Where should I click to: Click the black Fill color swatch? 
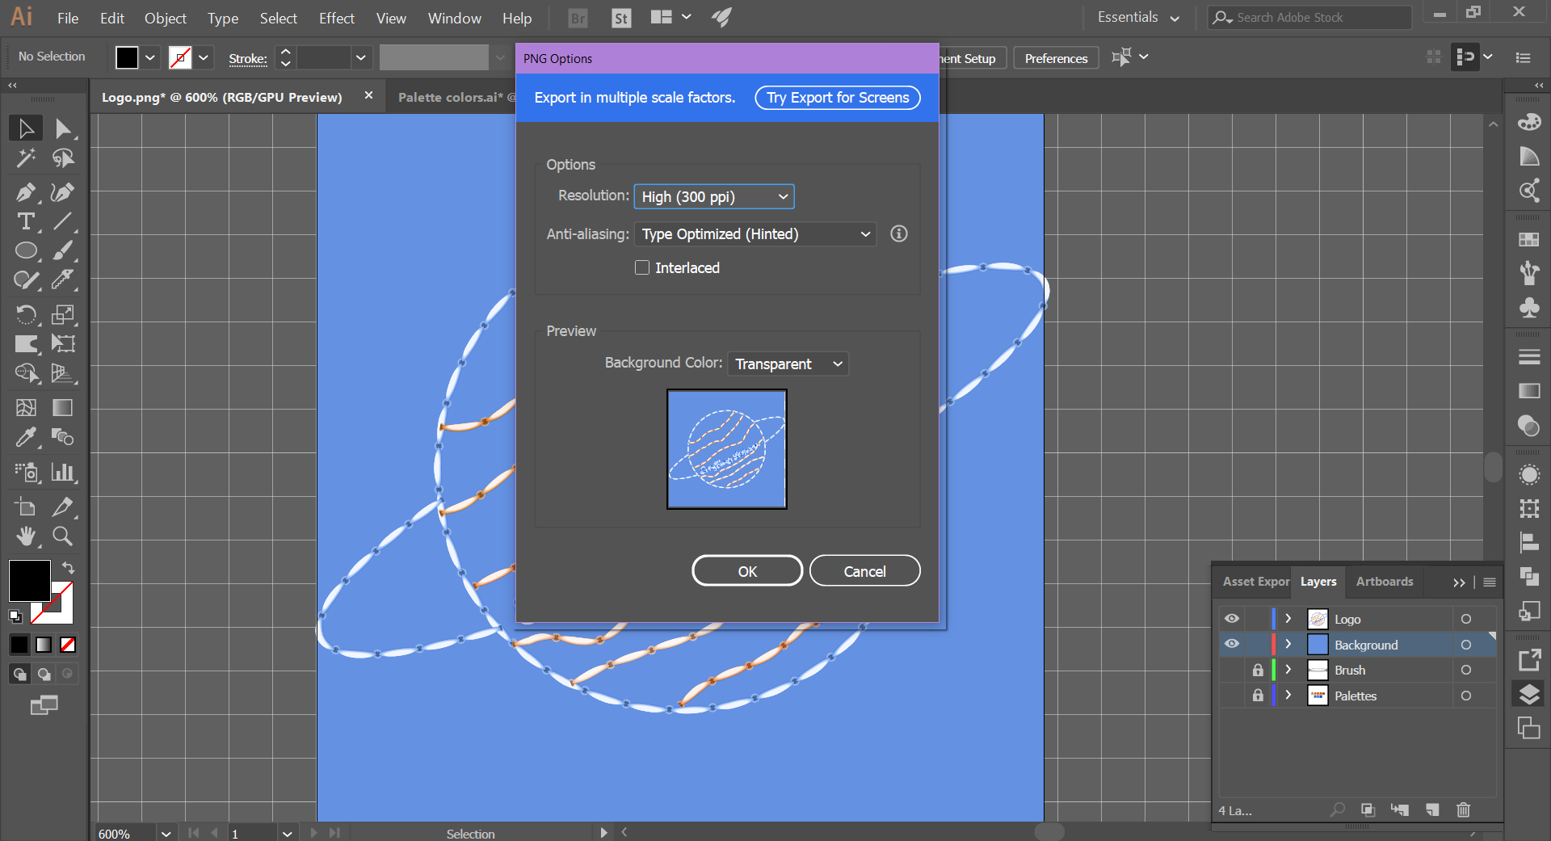pos(30,580)
